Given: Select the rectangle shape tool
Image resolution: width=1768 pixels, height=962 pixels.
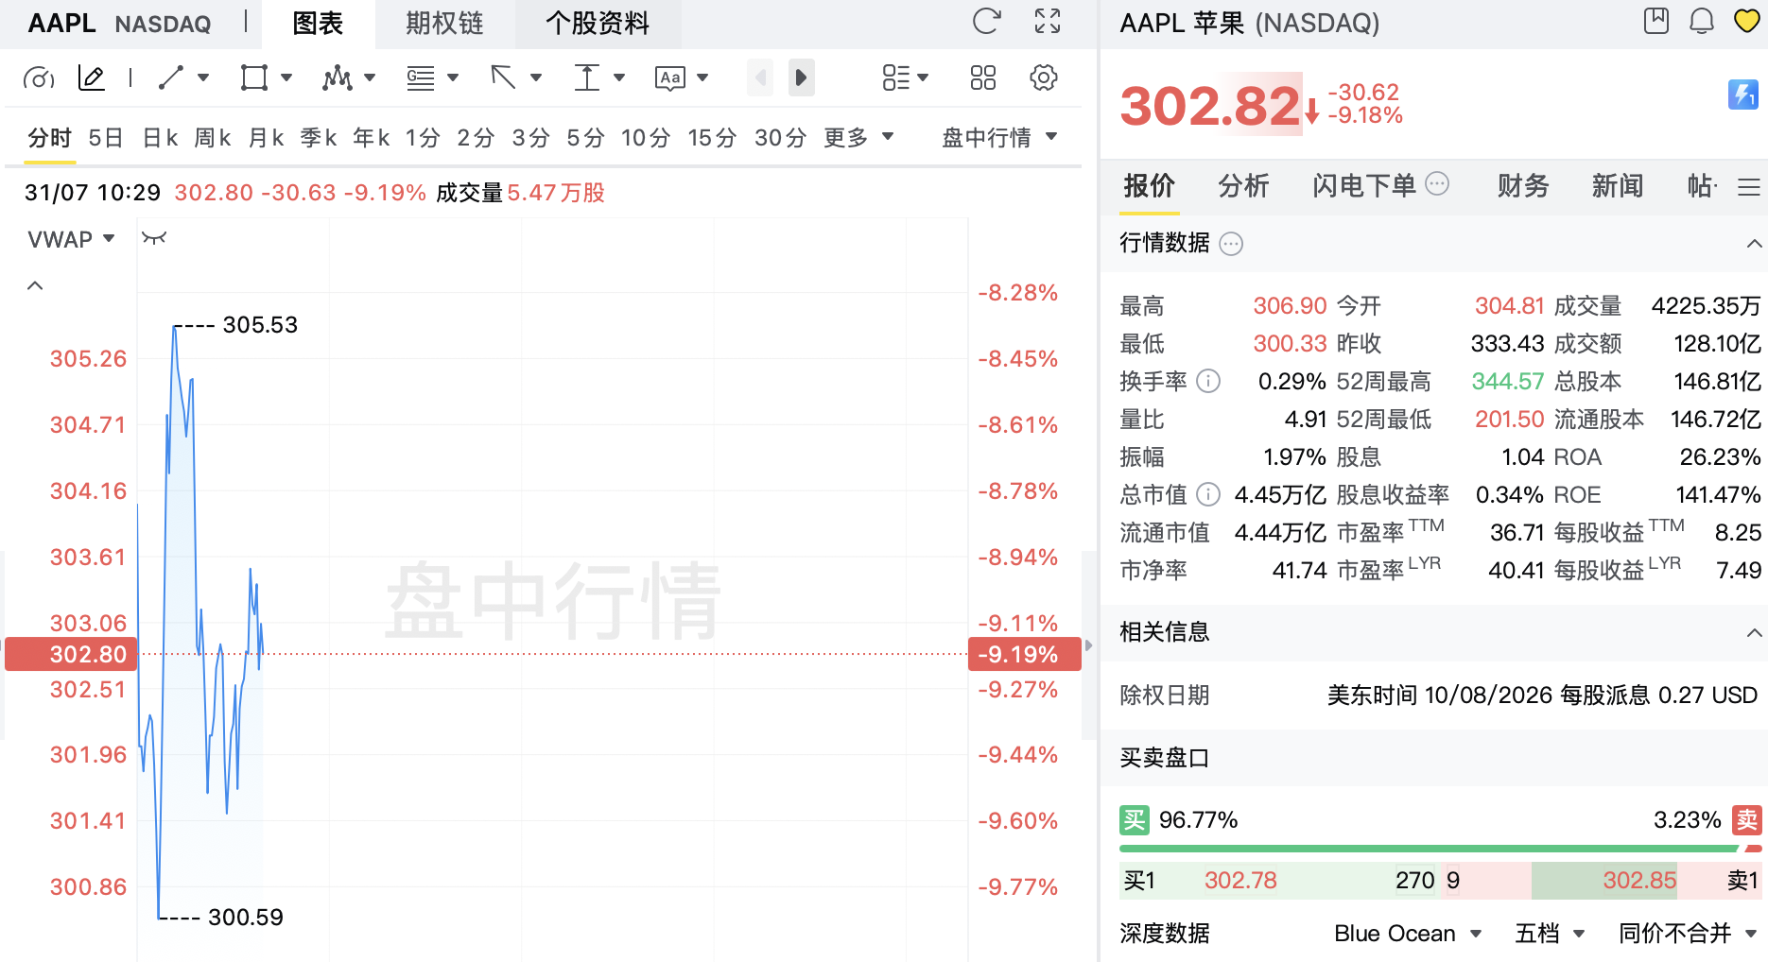Looking at the screenshot, I should 253,77.
